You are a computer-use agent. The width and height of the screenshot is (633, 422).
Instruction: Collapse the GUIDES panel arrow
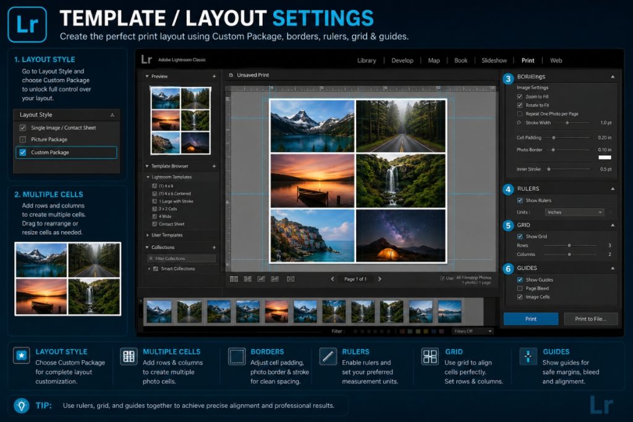click(x=613, y=268)
